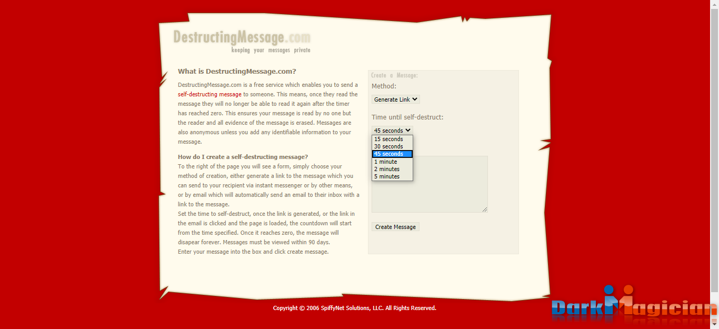Select 2 minutes from the time list
The height and width of the screenshot is (329, 719).
point(392,169)
